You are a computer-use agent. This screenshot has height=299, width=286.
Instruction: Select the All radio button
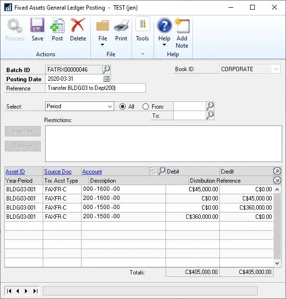(x=123, y=106)
